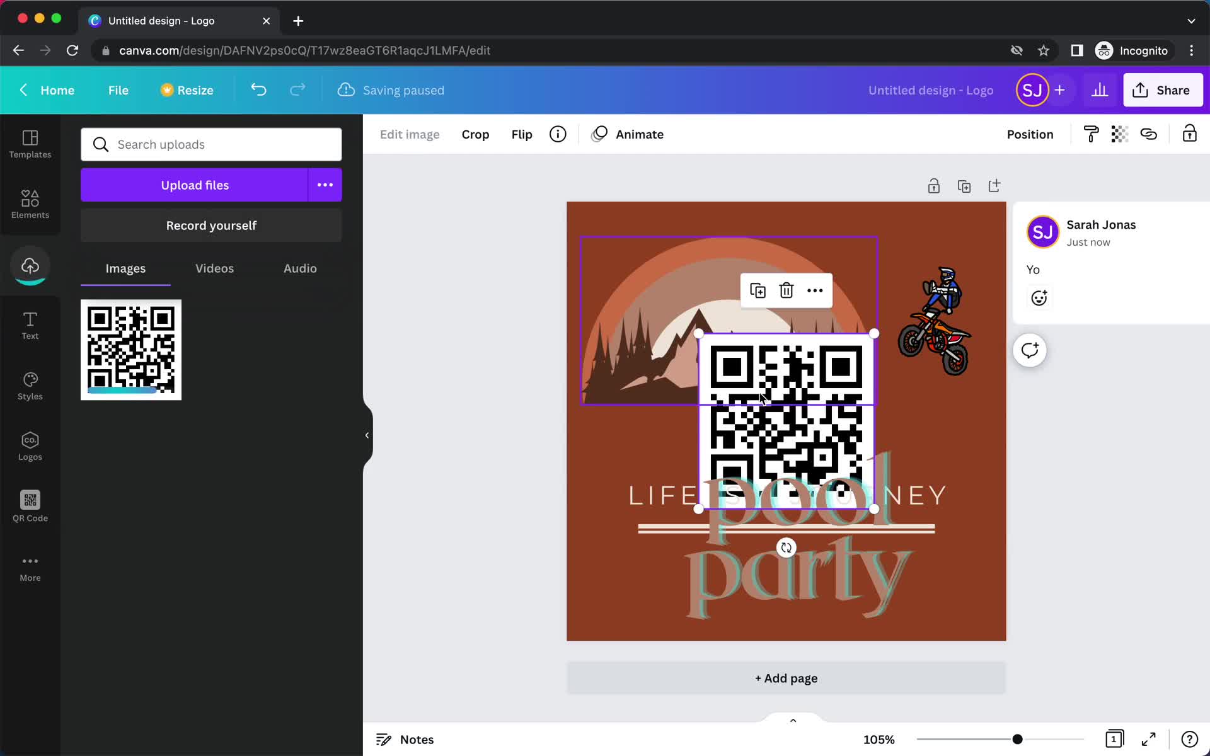1210x756 pixels.
Task: Click the incognito mode indicator
Action: coord(1132,50)
